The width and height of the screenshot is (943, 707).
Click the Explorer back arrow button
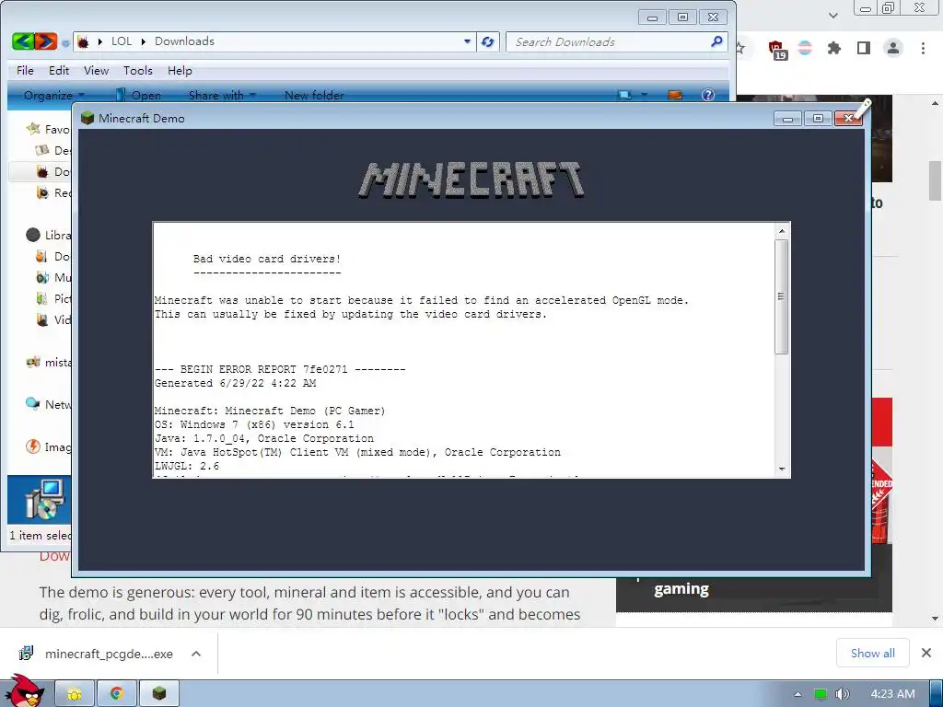coord(22,41)
